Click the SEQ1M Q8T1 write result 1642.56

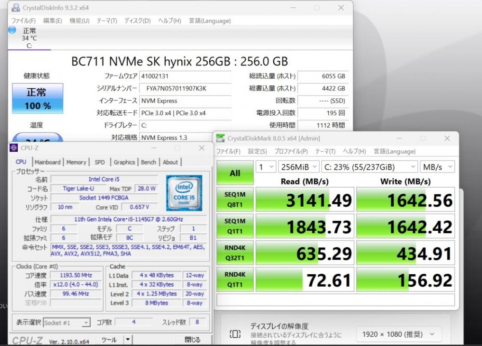405,200
